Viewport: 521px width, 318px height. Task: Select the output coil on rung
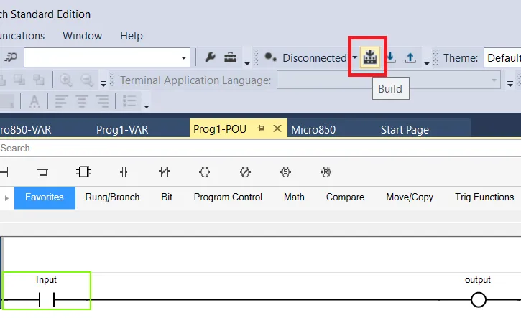[x=478, y=300]
